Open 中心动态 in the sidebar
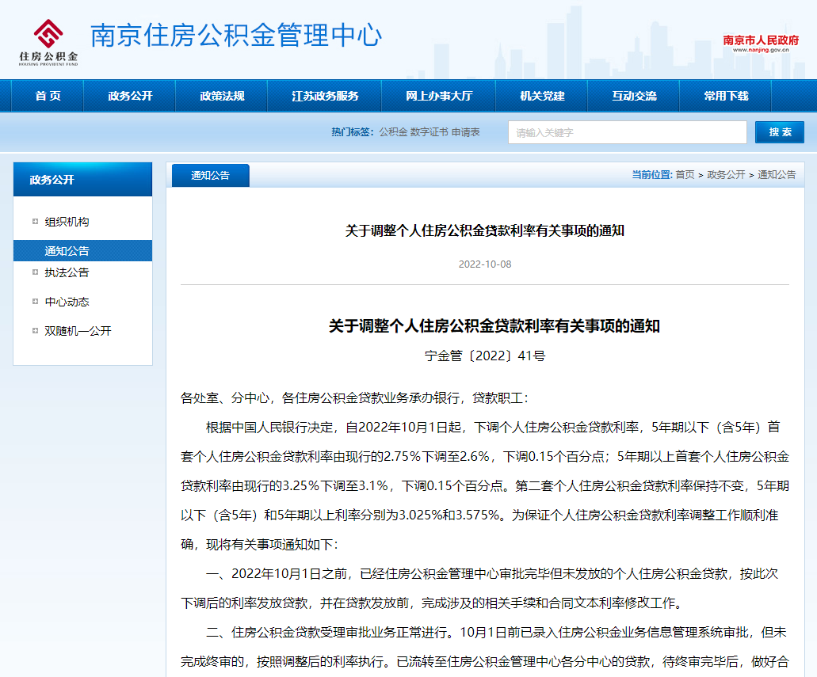Image resolution: width=817 pixels, height=677 pixels. point(67,302)
